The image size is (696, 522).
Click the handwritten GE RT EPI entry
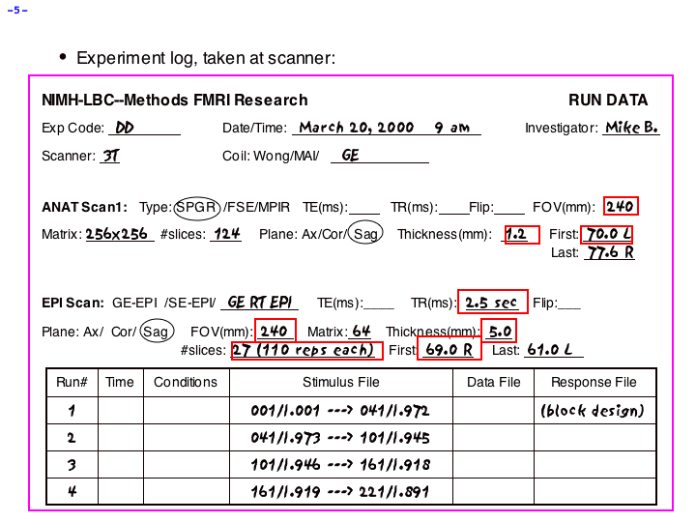tap(260, 303)
